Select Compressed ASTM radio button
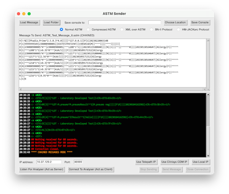This screenshot has height=194, width=229. (88, 30)
